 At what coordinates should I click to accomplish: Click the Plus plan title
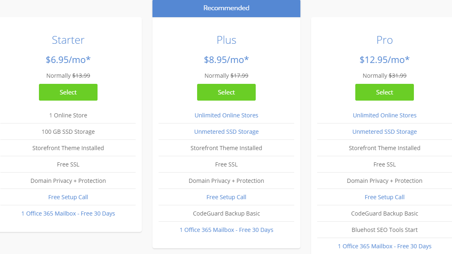pyautogui.click(x=226, y=40)
